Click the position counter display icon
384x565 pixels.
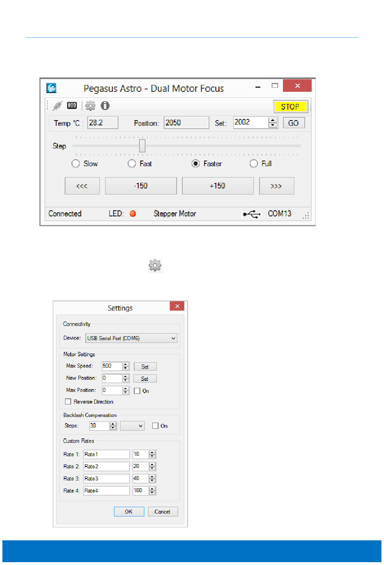click(x=72, y=106)
